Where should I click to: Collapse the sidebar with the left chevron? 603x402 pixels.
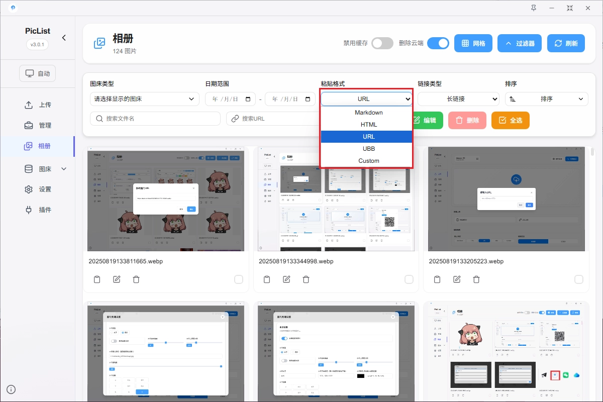point(64,38)
